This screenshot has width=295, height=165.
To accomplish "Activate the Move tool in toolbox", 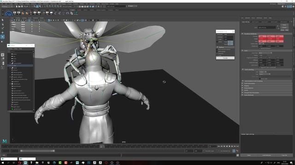I will click(x=2, y=33).
